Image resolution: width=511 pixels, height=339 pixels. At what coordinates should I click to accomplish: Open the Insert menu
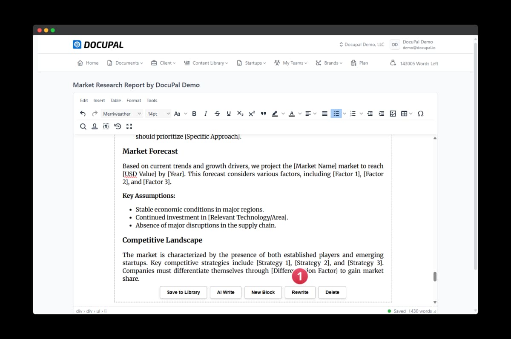tap(99, 100)
